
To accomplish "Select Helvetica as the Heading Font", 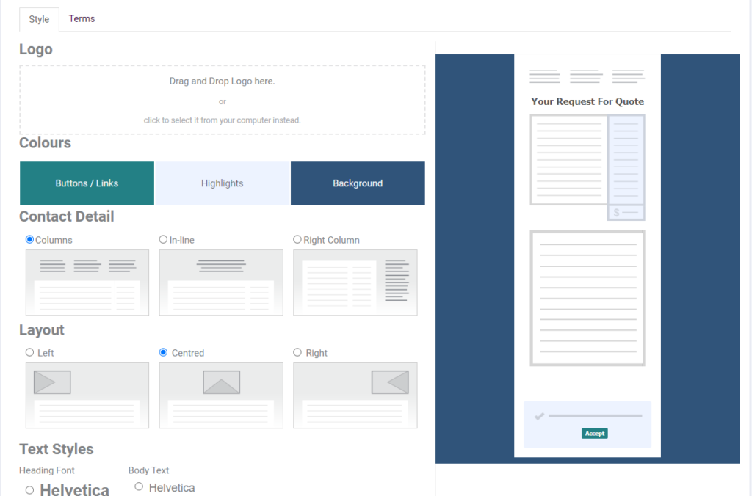I will tap(29, 488).
